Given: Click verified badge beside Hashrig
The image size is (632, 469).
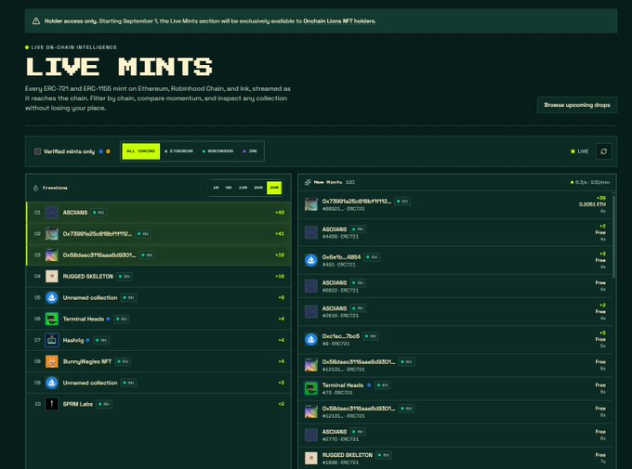Looking at the screenshot, I should (x=87, y=340).
